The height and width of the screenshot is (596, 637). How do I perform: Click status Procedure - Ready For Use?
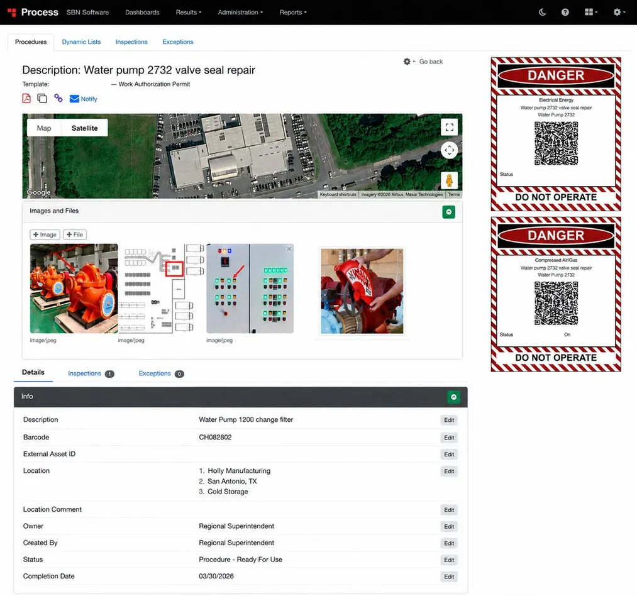[x=240, y=560]
